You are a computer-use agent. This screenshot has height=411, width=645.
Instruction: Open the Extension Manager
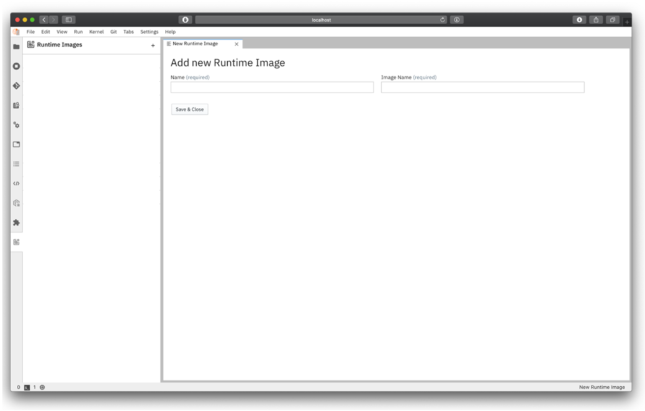click(17, 223)
